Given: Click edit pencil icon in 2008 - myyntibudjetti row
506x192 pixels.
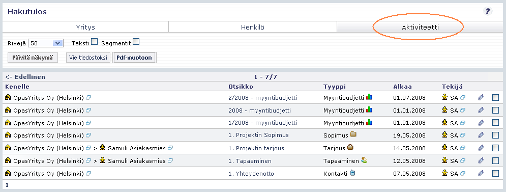Looking at the screenshot, I should click(481, 111).
